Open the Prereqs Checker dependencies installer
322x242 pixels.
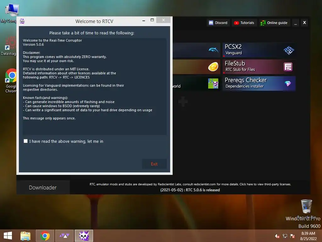pos(259,83)
